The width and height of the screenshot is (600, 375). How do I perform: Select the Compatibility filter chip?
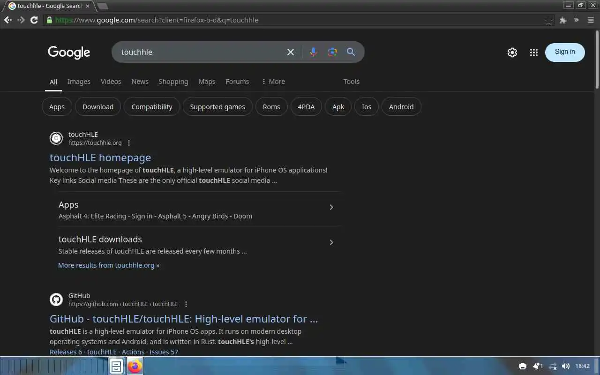click(x=152, y=107)
